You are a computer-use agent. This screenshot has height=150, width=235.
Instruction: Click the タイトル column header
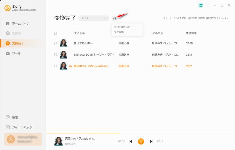(79, 33)
